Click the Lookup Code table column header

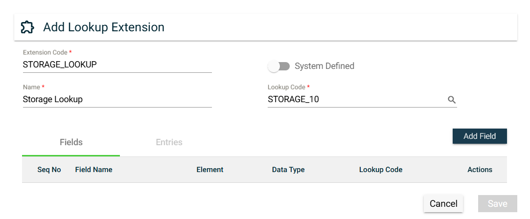(381, 170)
